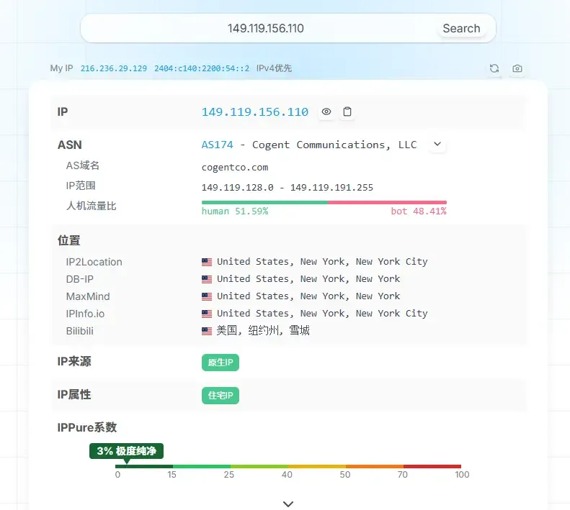
Task: Click the Search button
Action: 461,28
